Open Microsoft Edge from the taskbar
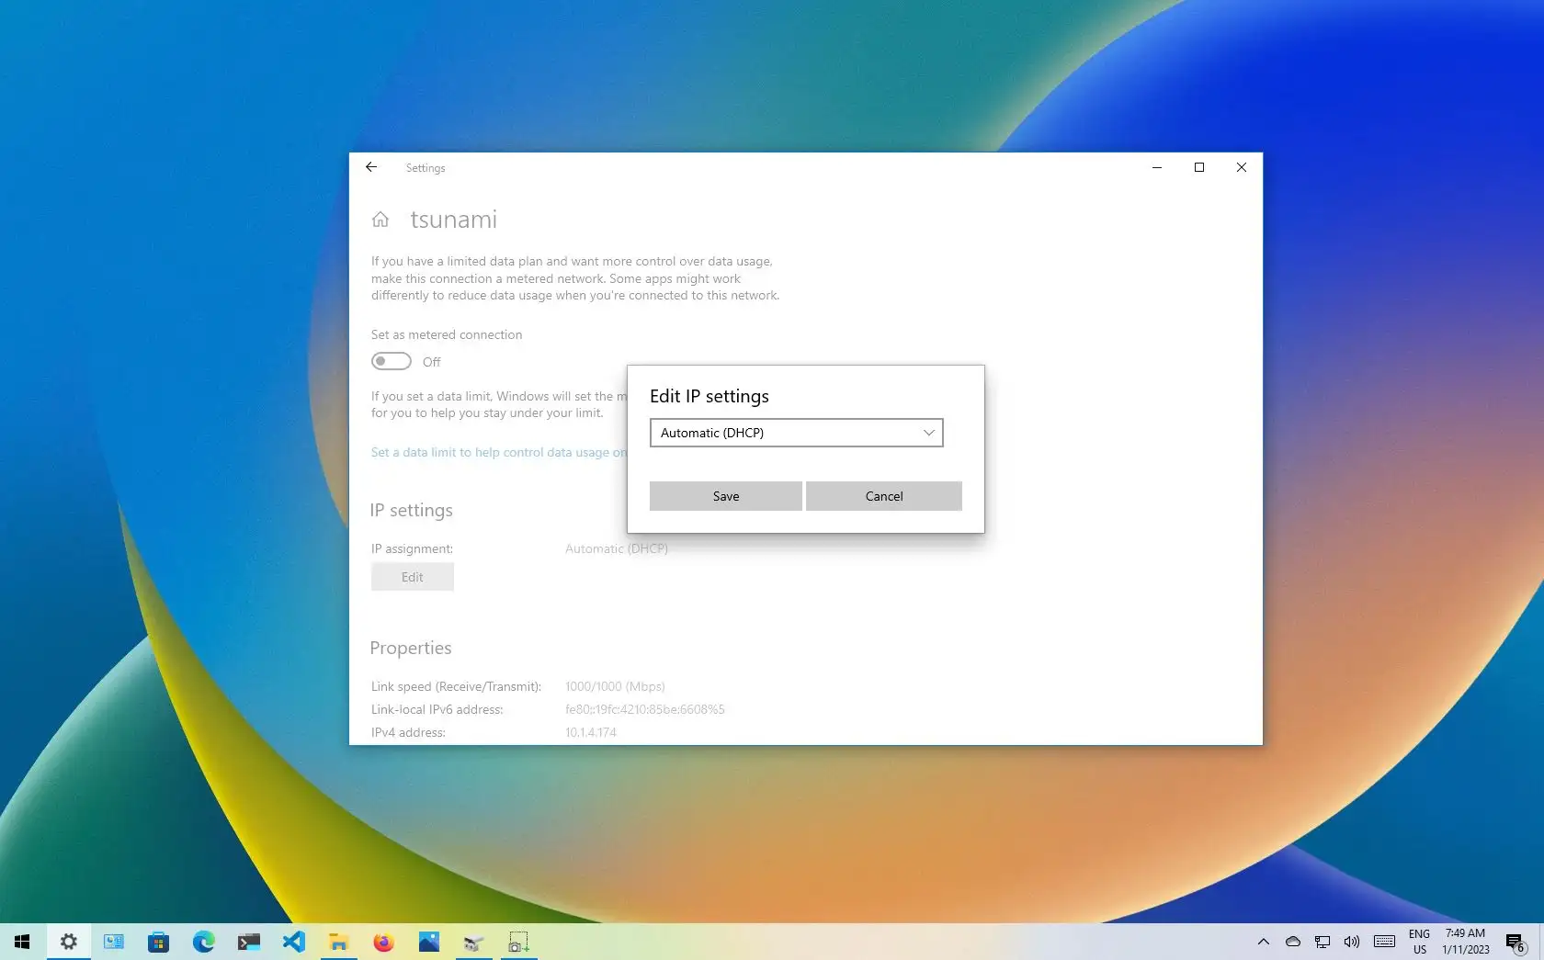 point(203,941)
